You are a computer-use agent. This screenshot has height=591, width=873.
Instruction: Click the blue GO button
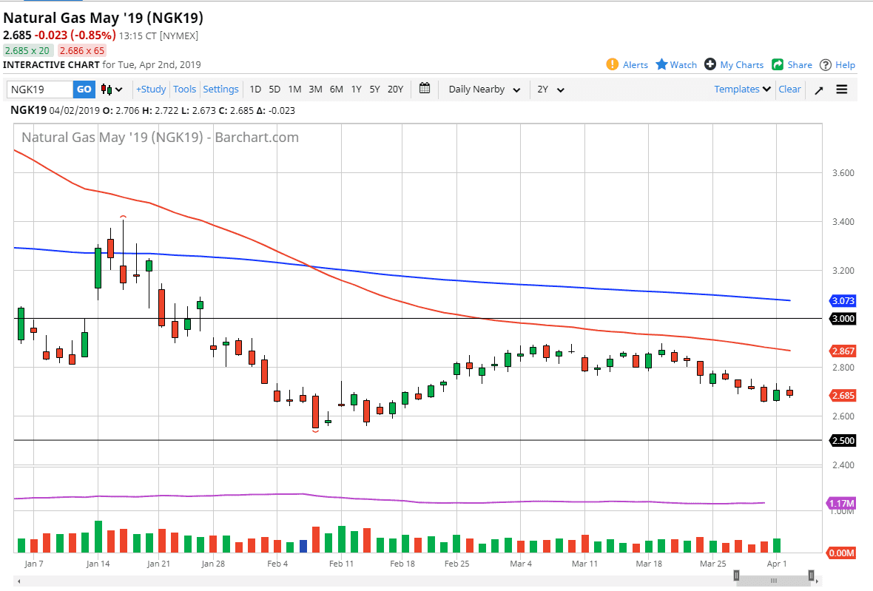[84, 90]
